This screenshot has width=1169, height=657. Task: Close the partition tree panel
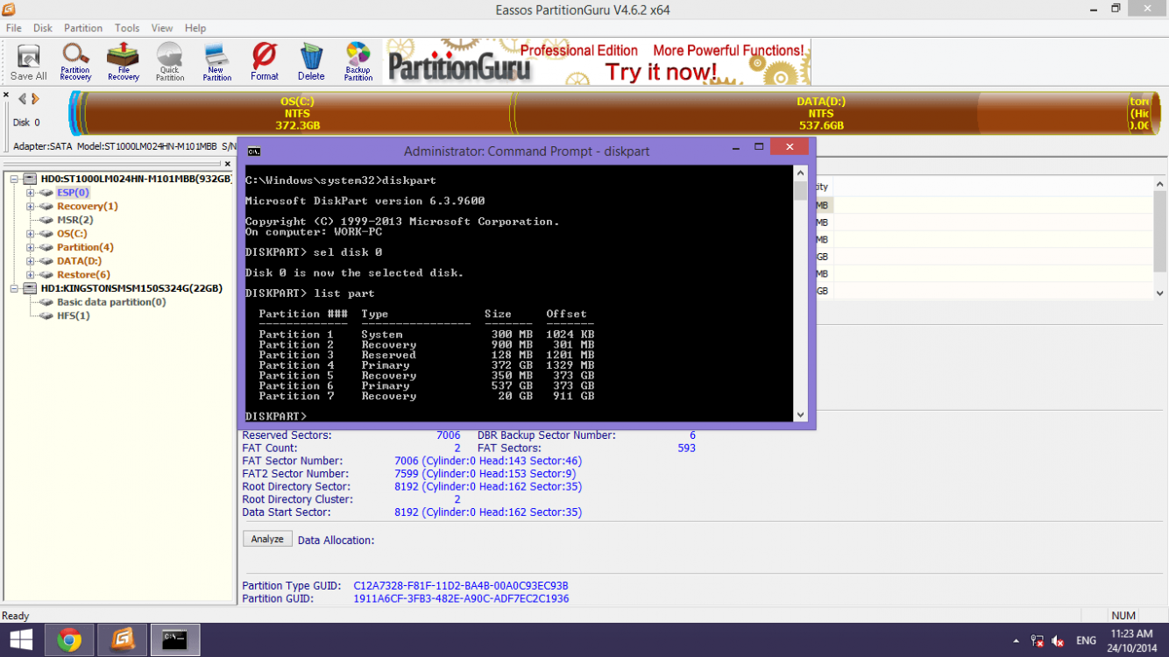point(228,164)
